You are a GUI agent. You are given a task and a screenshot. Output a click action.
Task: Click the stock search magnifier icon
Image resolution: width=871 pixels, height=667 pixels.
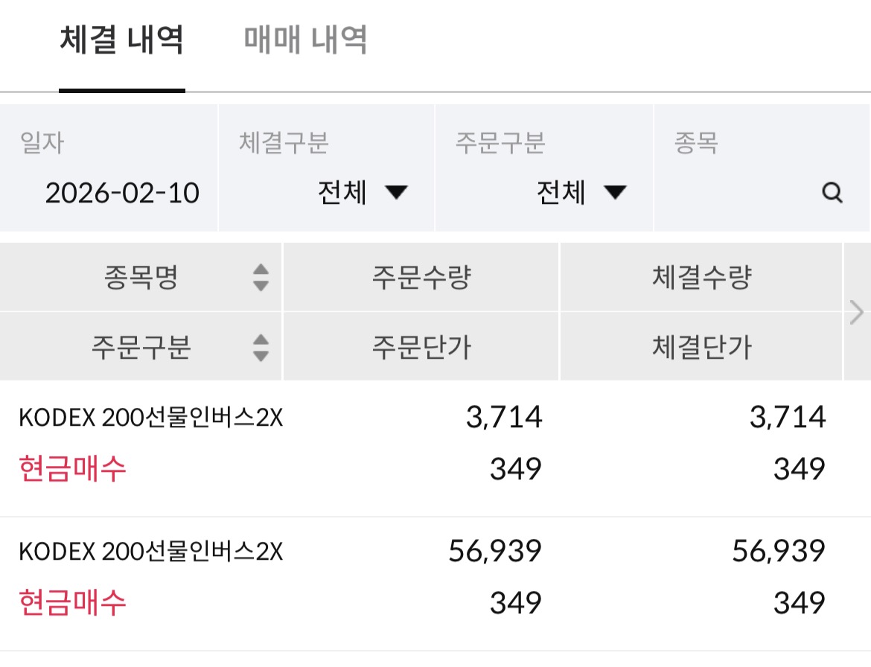click(831, 192)
